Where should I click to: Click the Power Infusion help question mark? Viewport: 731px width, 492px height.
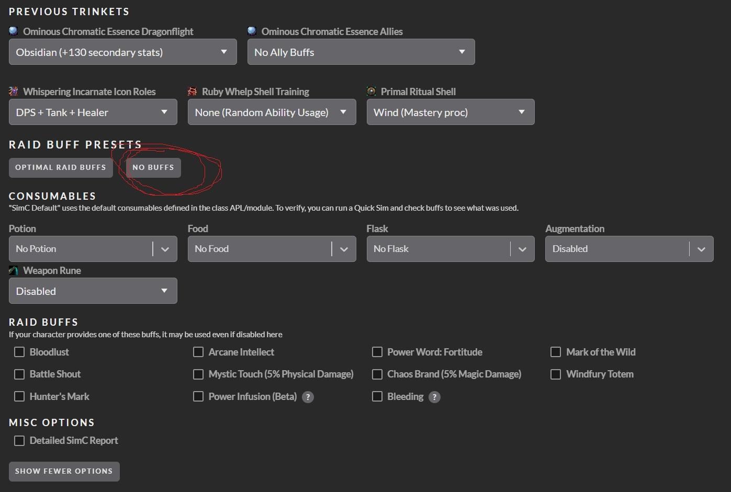[x=308, y=397]
